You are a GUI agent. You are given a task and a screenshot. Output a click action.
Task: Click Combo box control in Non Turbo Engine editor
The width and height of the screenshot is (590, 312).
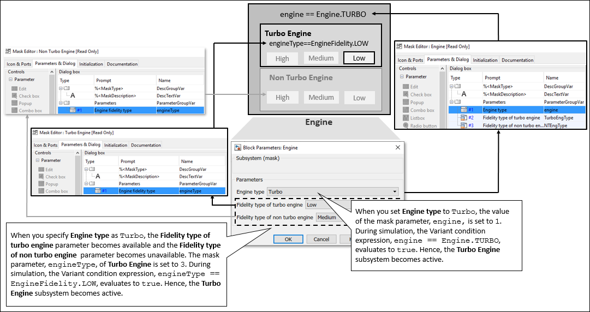point(30,111)
